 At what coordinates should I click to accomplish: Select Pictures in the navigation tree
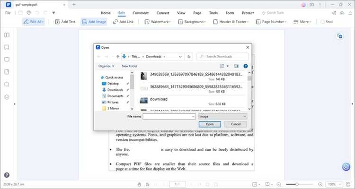click(x=113, y=102)
